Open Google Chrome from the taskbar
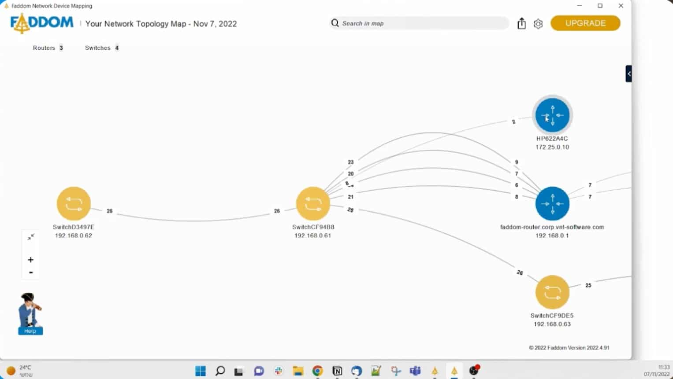Screen dimensions: 673x379 [318, 371]
